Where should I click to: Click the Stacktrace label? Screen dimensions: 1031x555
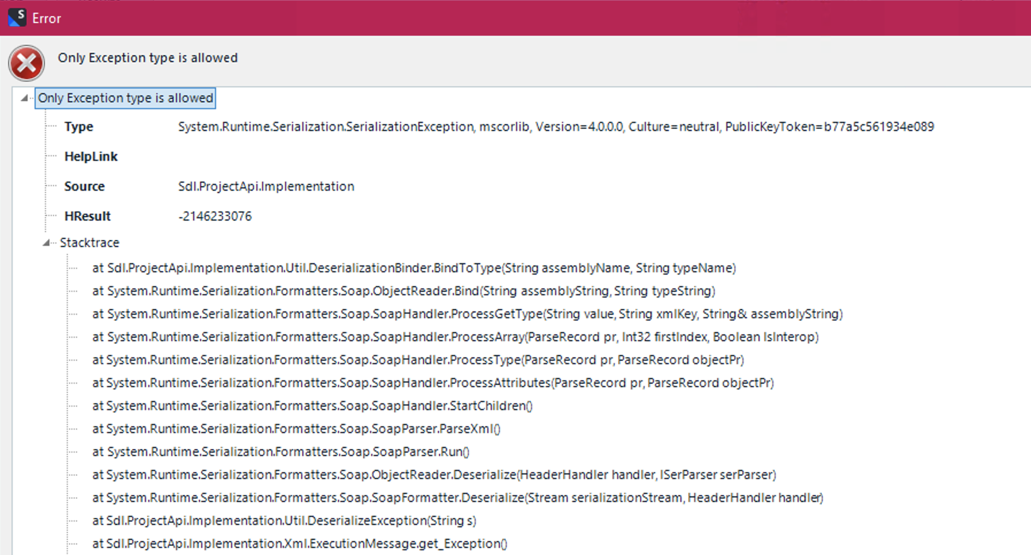coord(89,242)
